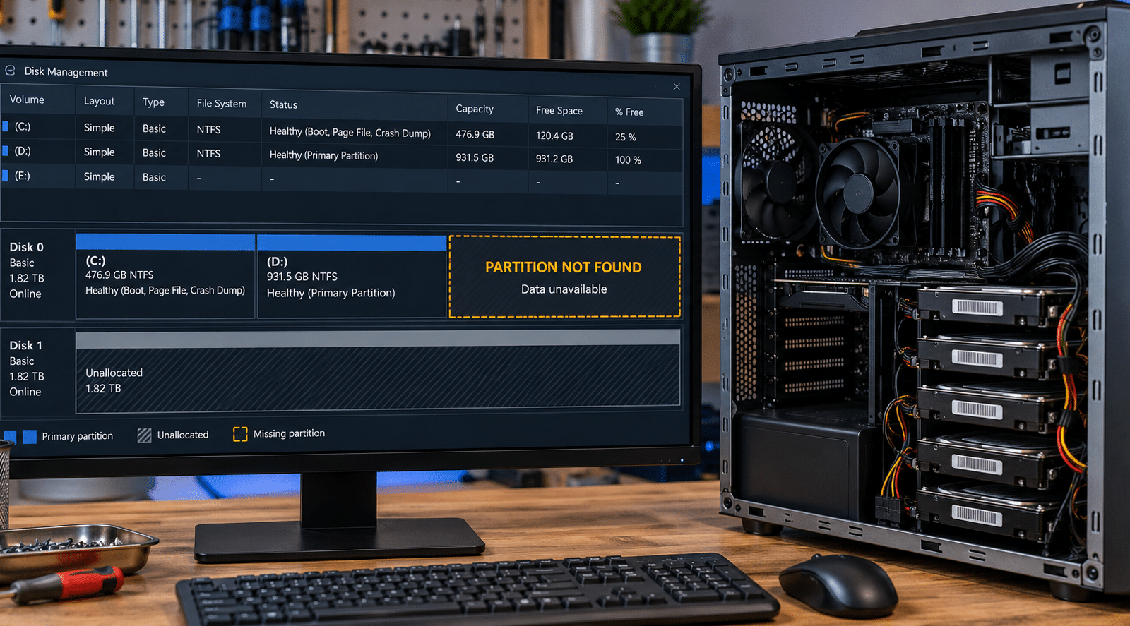1130x626 pixels.
Task: Select the (D:) 931.5 GB NTFS partition block
Action: coord(352,277)
